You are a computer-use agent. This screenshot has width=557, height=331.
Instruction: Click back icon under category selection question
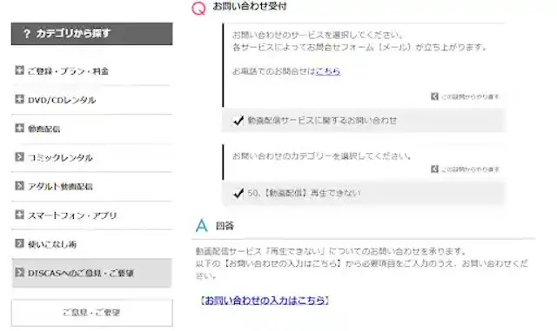click(434, 169)
